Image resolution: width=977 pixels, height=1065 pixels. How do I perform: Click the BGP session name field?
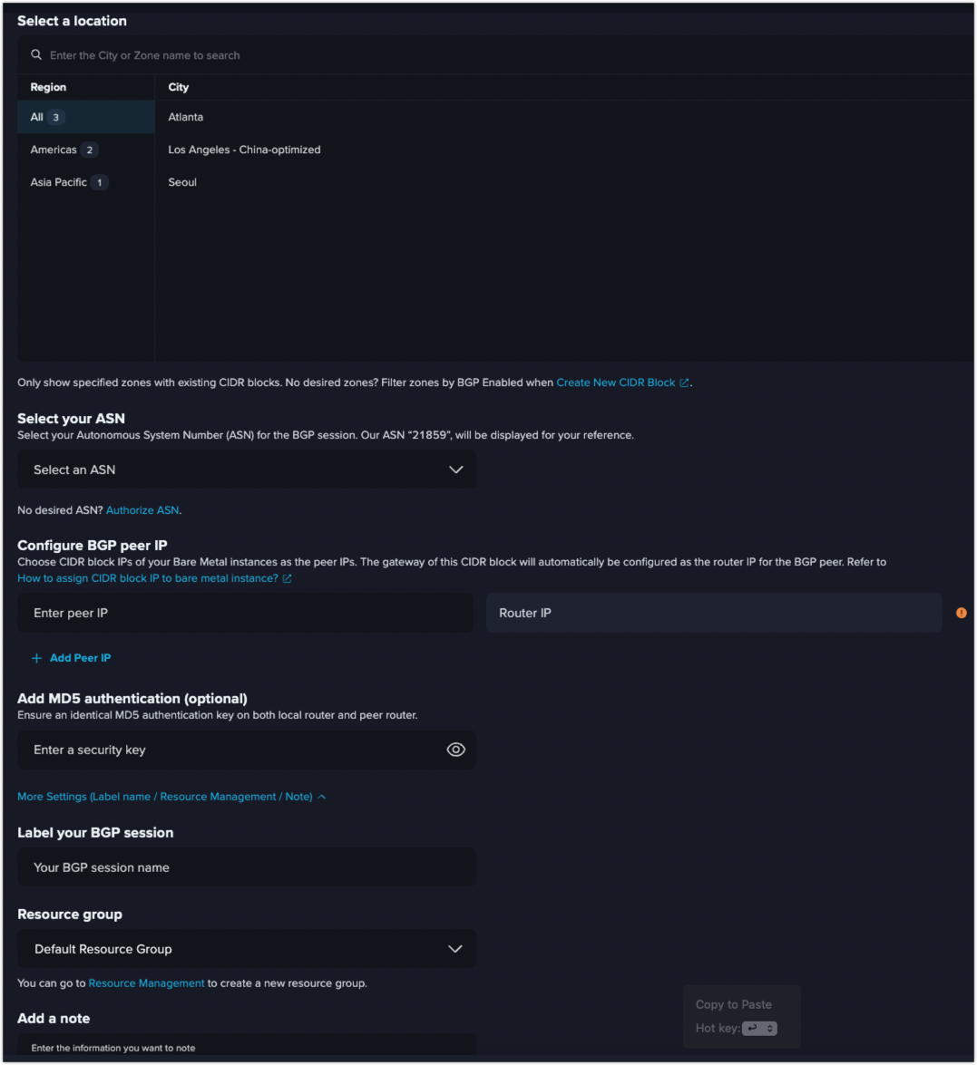[247, 867]
